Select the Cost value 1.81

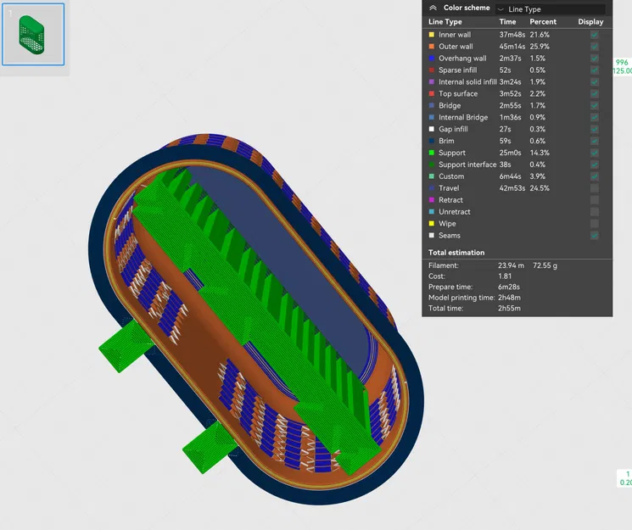505,276
